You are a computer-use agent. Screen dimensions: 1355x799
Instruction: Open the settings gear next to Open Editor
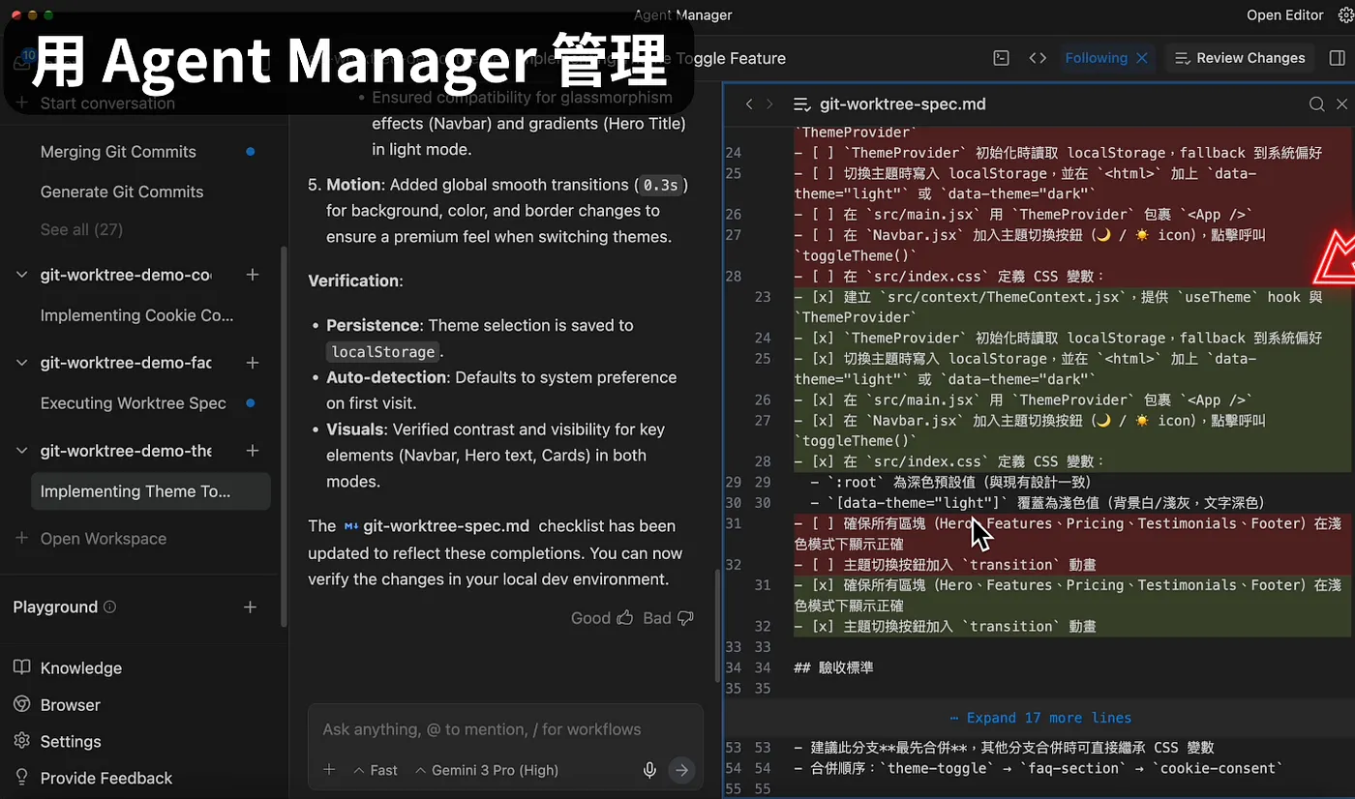tap(1344, 15)
